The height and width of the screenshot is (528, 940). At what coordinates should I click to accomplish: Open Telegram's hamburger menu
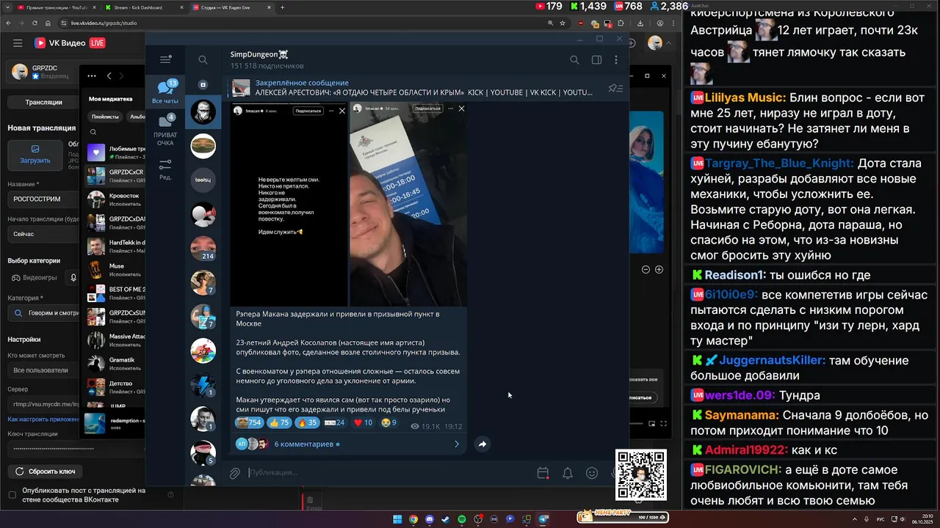tap(165, 59)
